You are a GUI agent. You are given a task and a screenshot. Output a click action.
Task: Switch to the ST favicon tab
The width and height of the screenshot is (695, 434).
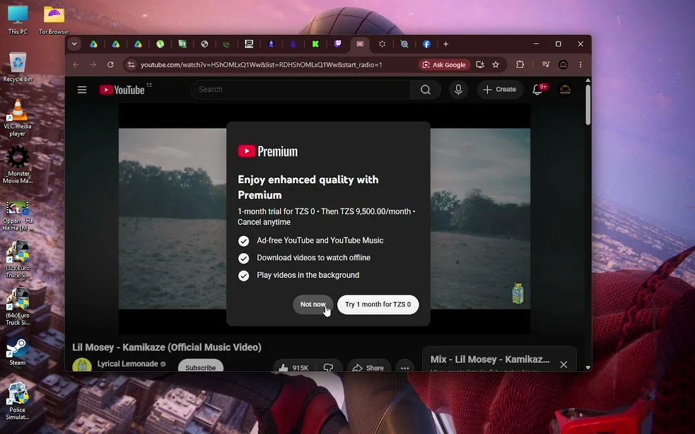click(182, 44)
